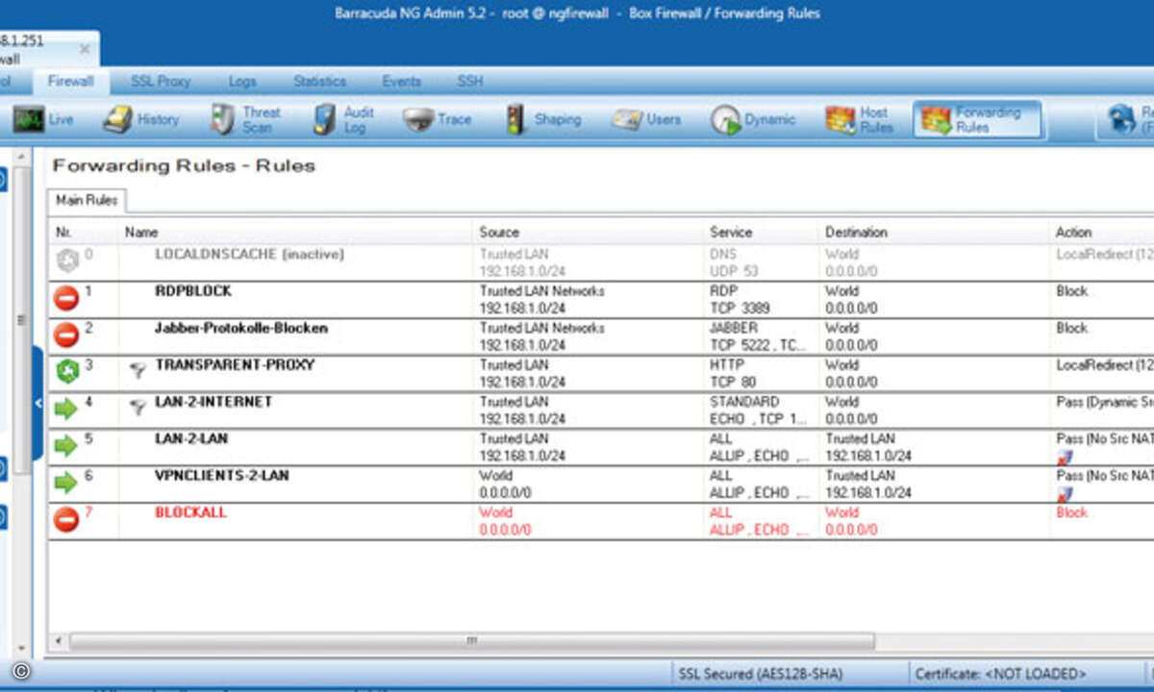Select the VPNCLIENTS-2-LAN rule name
Image resolution: width=1154 pixels, height=692 pixels.
tap(222, 476)
